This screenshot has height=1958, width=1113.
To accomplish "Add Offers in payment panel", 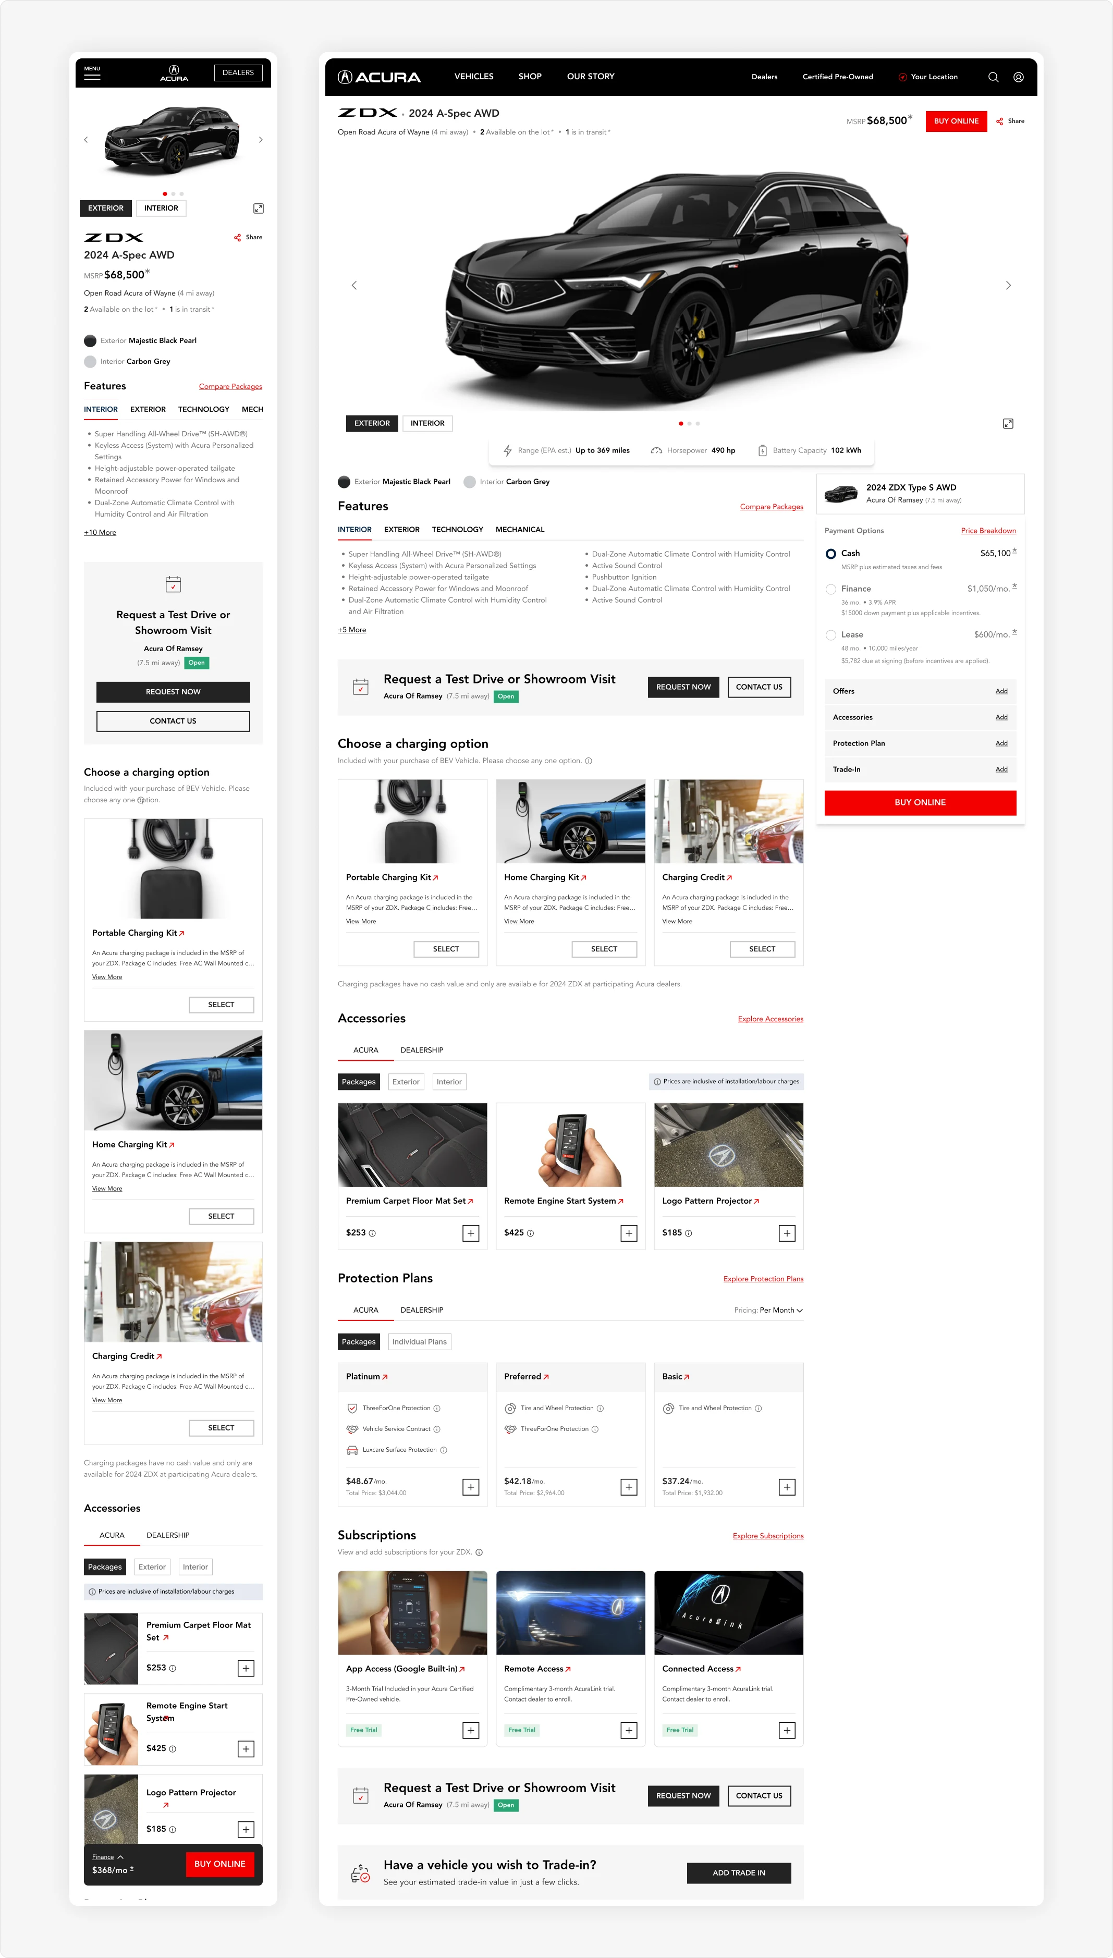I will pyautogui.click(x=1001, y=692).
